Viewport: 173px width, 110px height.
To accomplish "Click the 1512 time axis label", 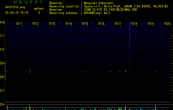I will click(x=35, y=24).
